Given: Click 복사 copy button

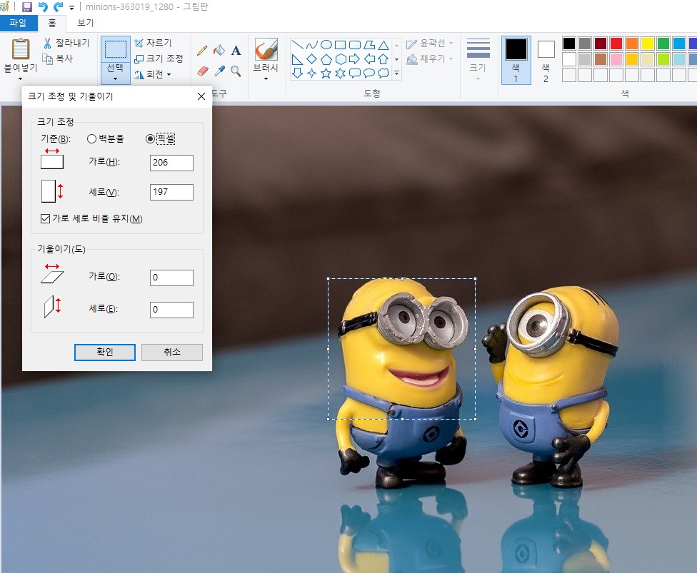Looking at the screenshot, I should pos(58,59).
